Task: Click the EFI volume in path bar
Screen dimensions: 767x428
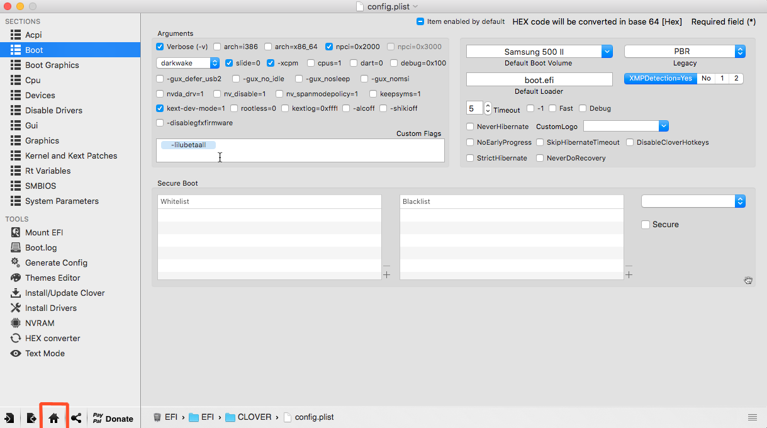Action: [165, 417]
